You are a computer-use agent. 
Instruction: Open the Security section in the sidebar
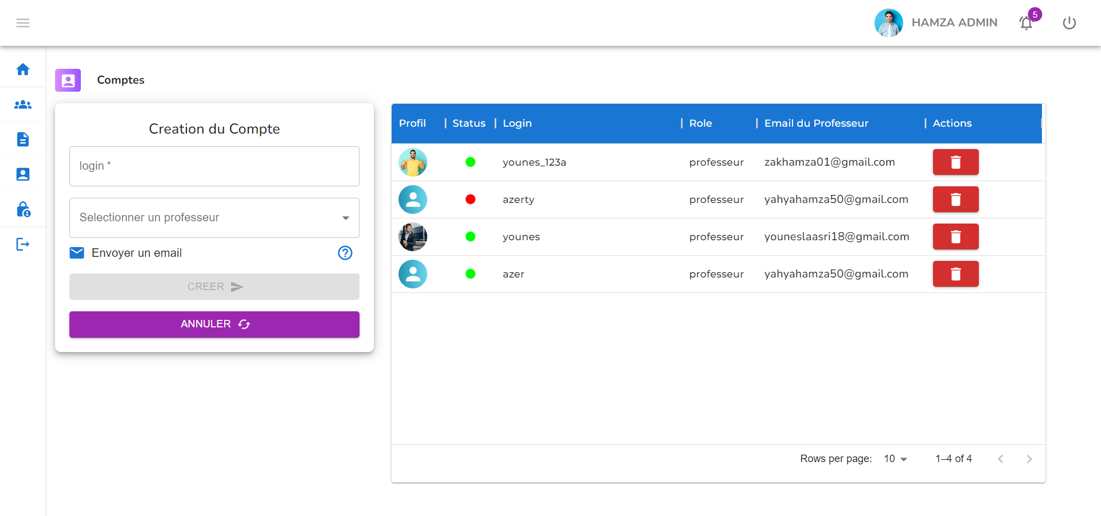pyautogui.click(x=23, y=209)
